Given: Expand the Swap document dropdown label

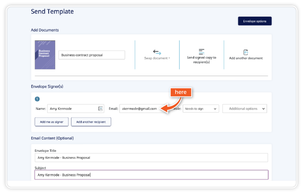Looking at the screenshot, I should pos(157,58).
